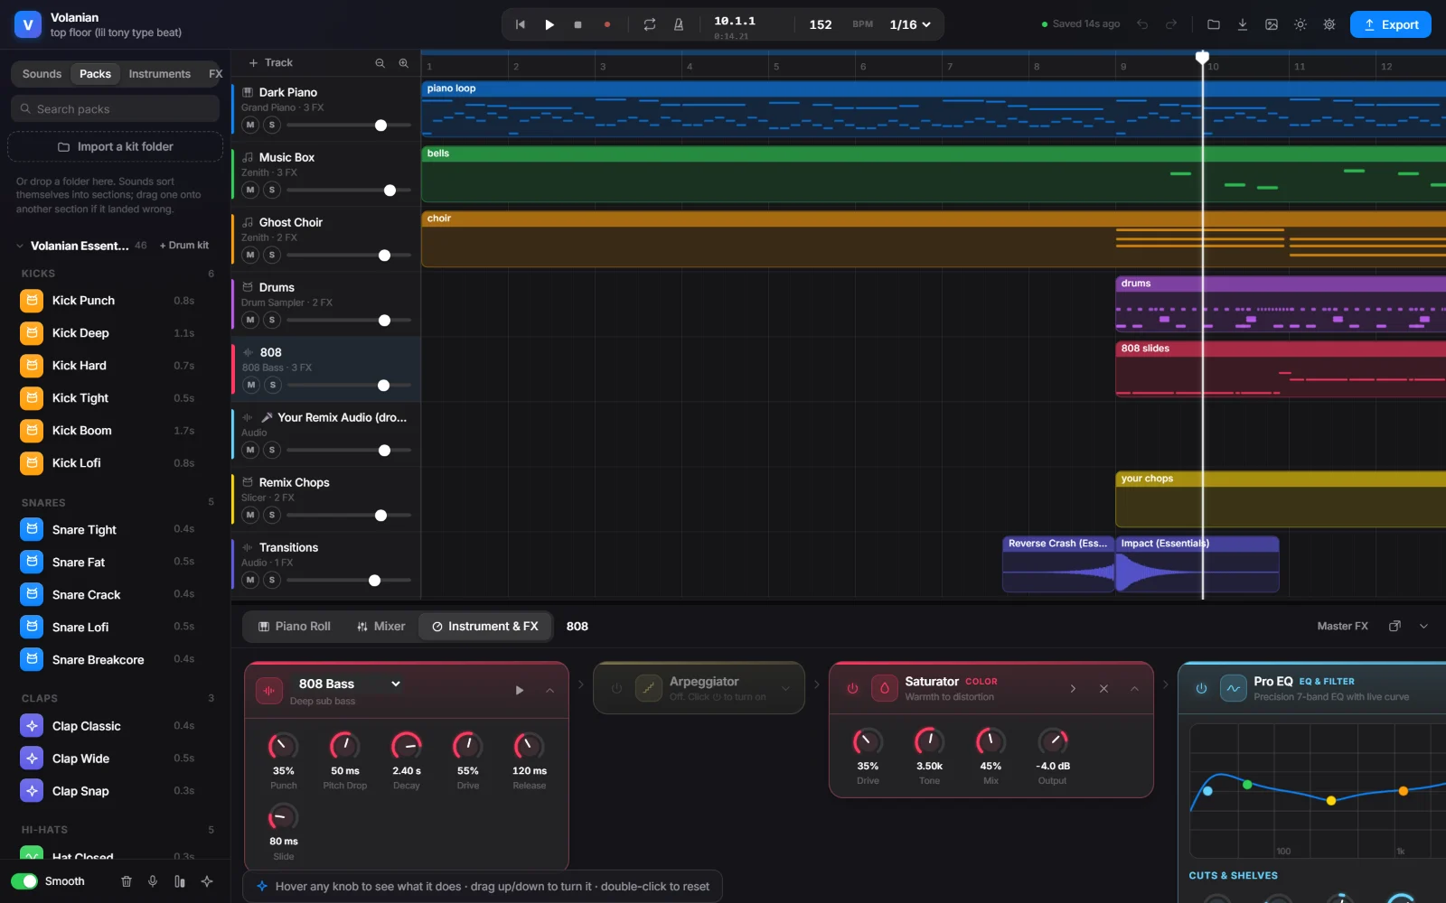This screenshot has height=903, width=1446.
Task: Click the Saturator power button
Action: pyautogui.click(x=852, y=688)
